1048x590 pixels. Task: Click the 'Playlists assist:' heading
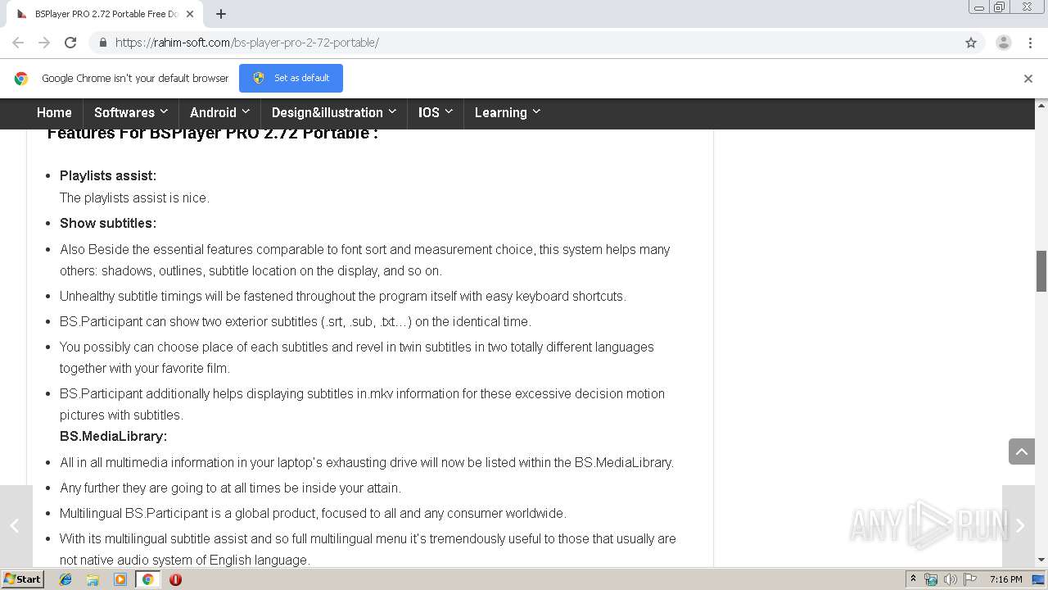(108, 175)
